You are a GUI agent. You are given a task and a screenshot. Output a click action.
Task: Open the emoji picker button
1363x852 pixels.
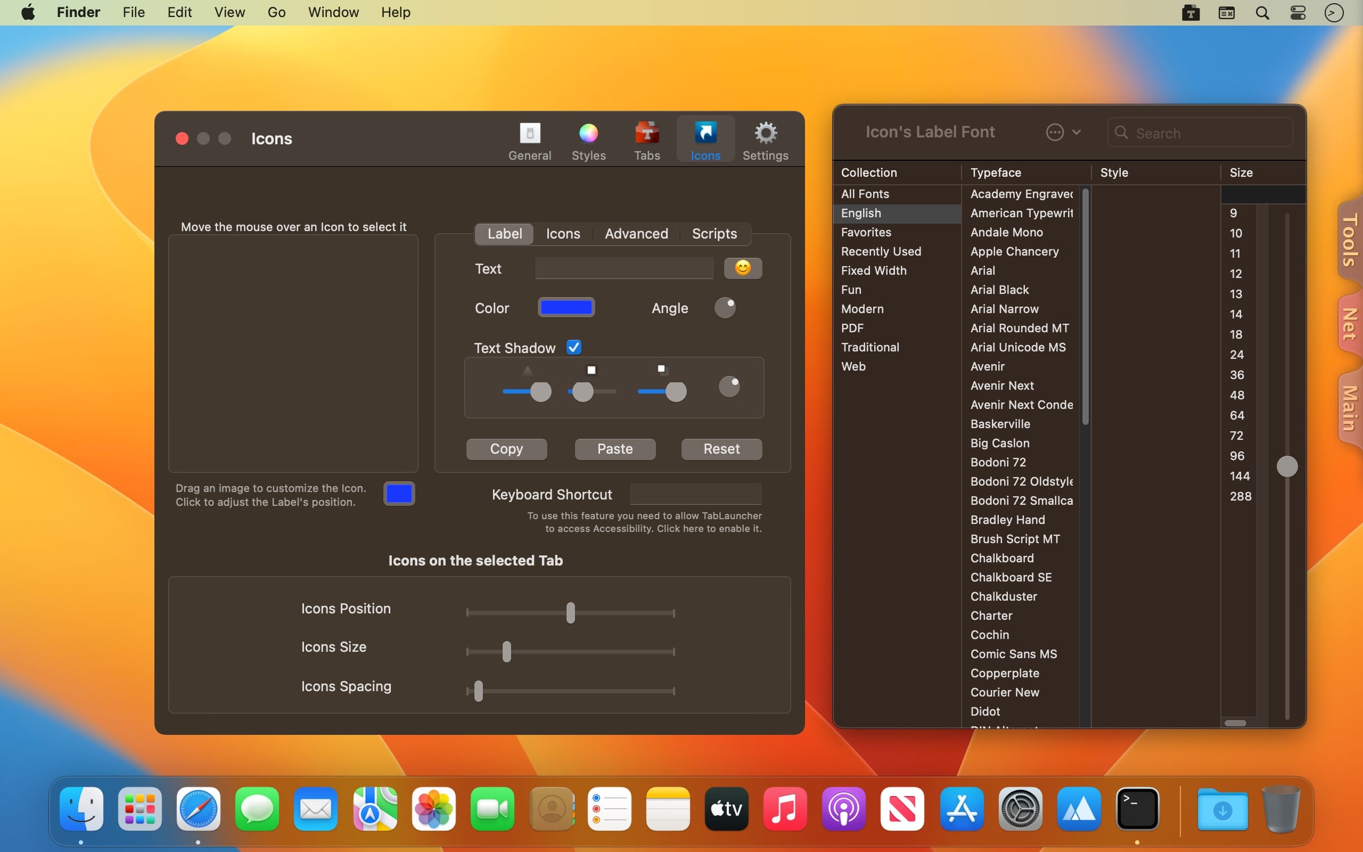pyautogui.click(x=743, y=268)
